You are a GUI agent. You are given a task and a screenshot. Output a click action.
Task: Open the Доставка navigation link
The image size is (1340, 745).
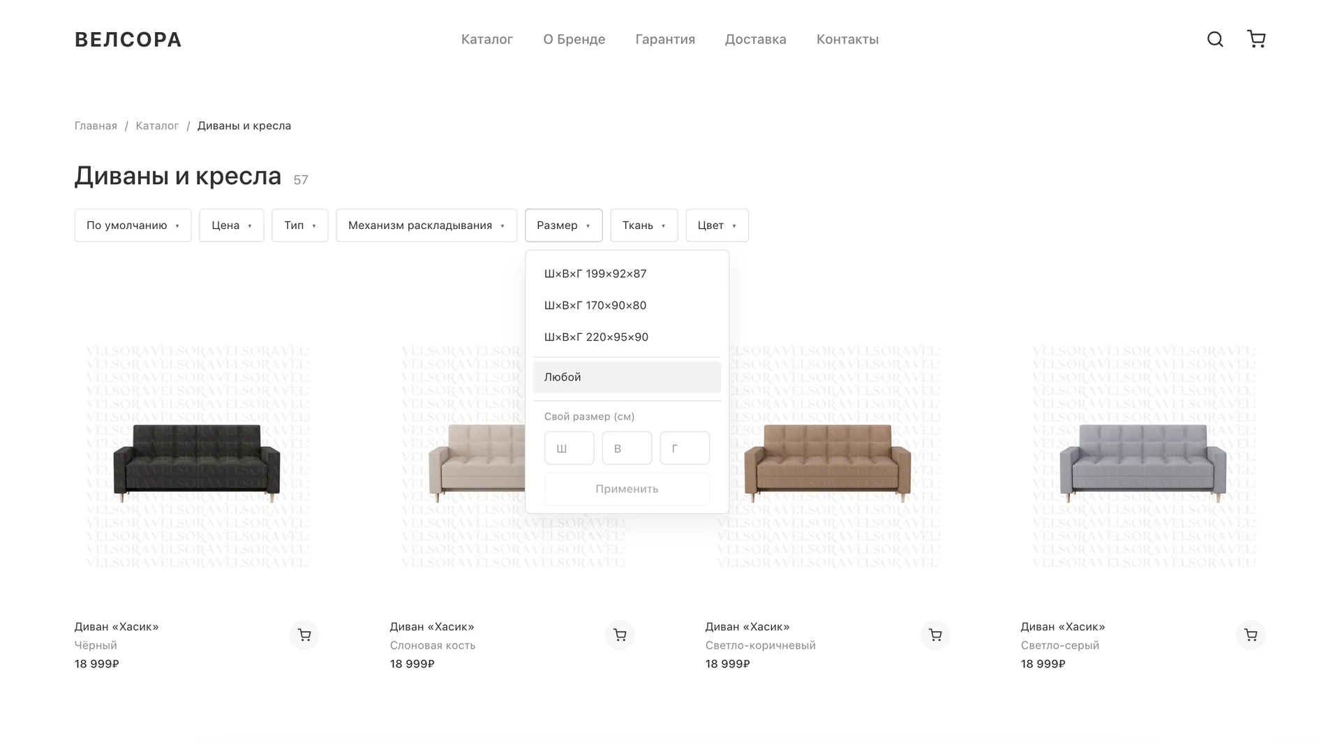[756, 39]
